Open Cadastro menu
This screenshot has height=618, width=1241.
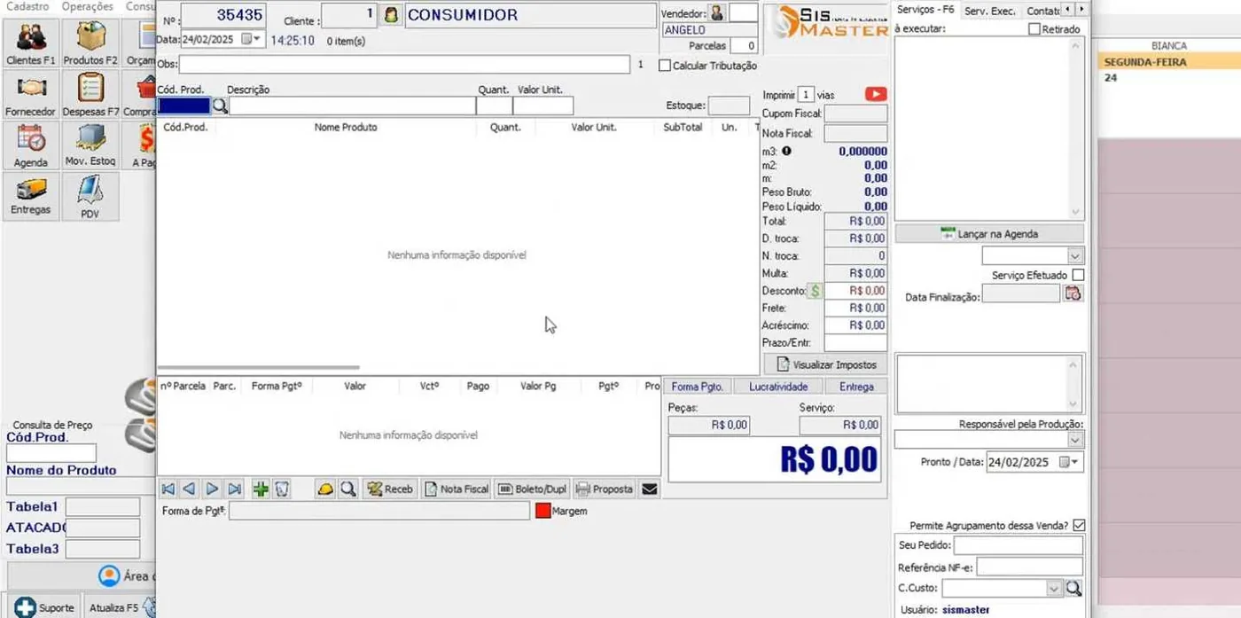click(x=27, y=6)
